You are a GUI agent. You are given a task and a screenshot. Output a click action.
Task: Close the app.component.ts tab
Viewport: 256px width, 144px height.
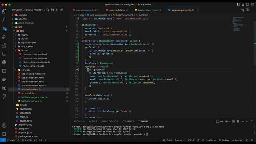[x=196, y=10]
